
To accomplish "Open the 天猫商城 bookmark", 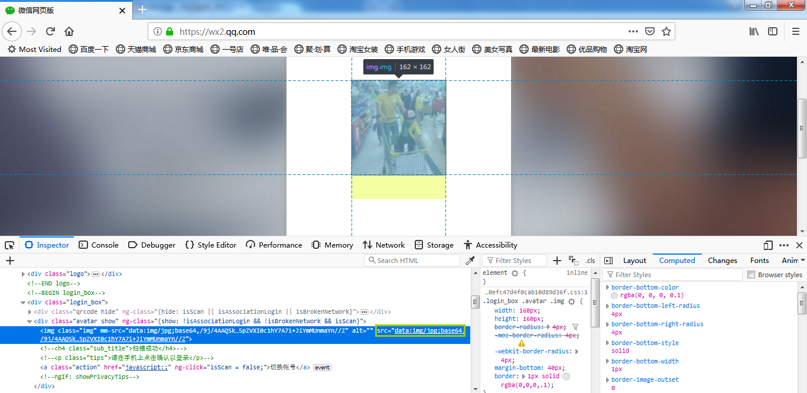I will [136, 50].
